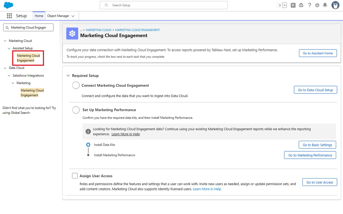Open Learn More in Help under Assign User Access

pos(207,189)
